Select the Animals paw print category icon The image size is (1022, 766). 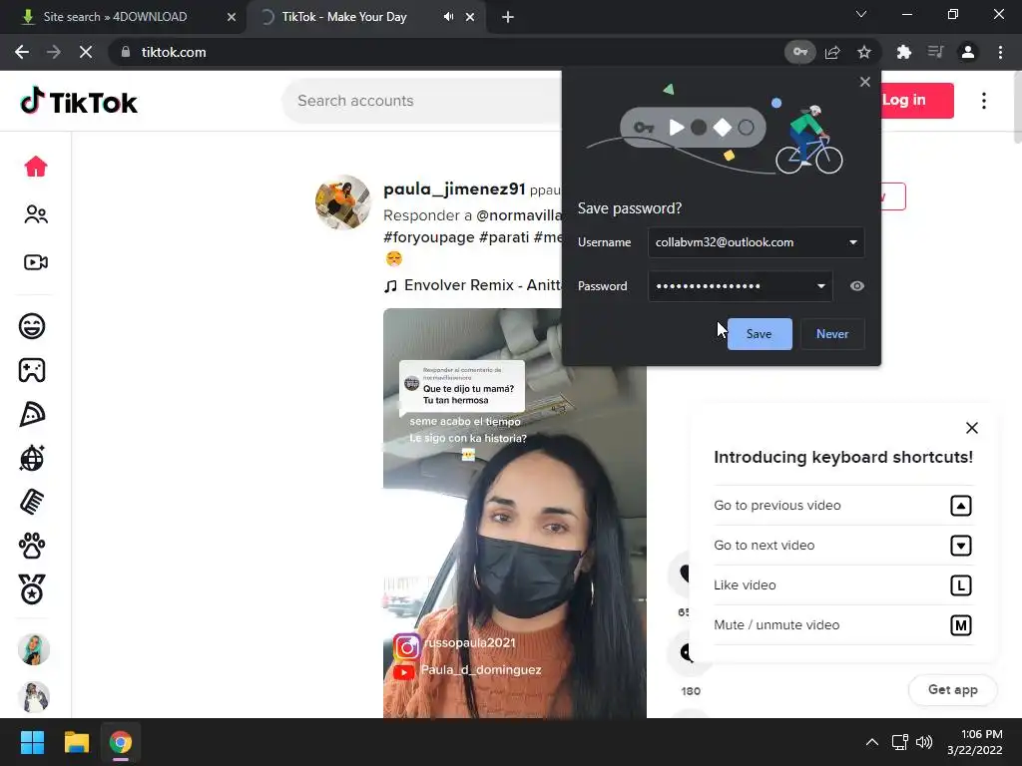tap(32, 546)
